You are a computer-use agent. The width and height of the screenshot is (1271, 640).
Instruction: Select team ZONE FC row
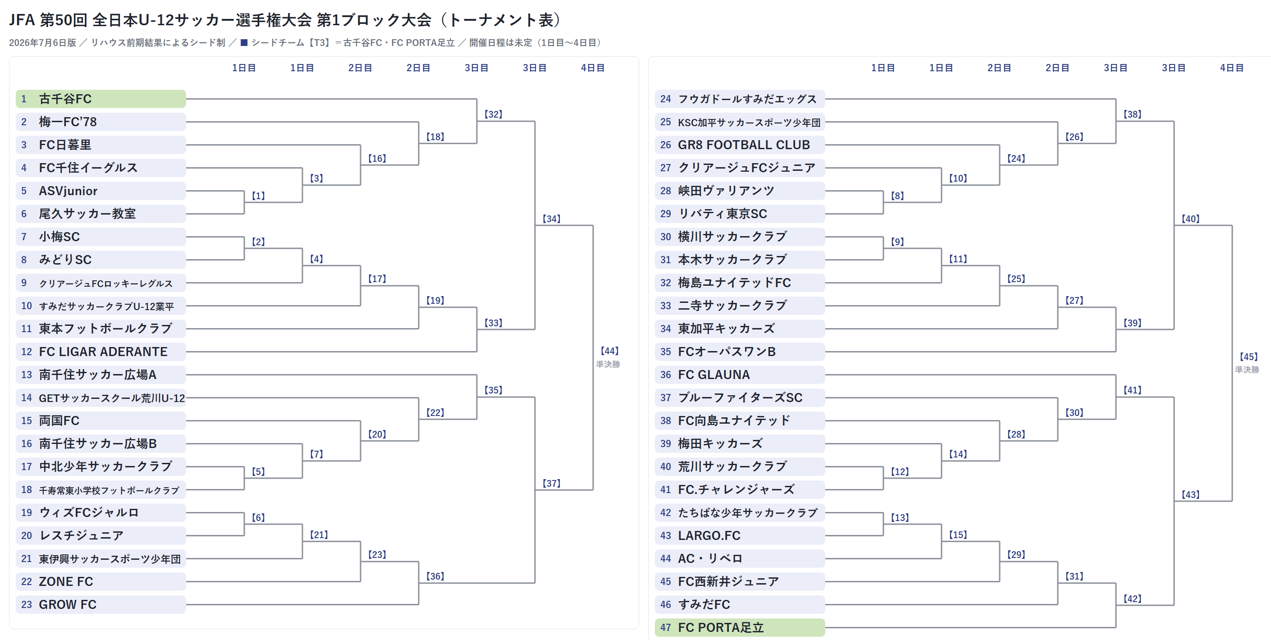pos(101,581)
